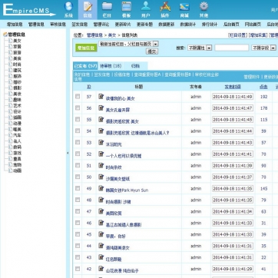This screenshot has height=278, width=278.
Task: Click the edit icon on row ID 57
Action: click(x=101, y=97)
